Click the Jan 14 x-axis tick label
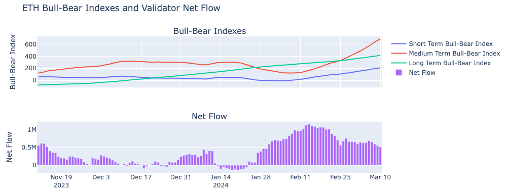Screen dimensions: 506x195 tap(221, 177)
